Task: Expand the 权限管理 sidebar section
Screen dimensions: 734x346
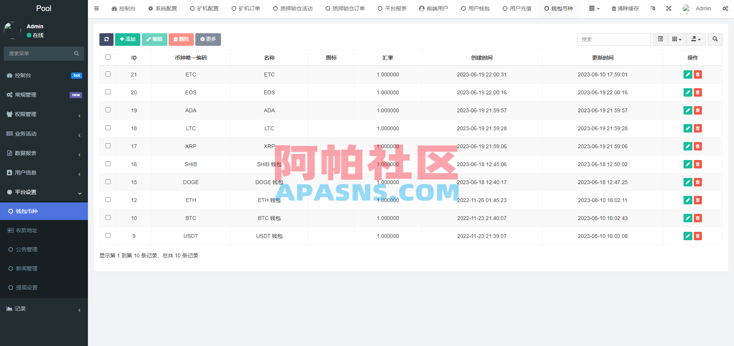Action: coord(44,114)
